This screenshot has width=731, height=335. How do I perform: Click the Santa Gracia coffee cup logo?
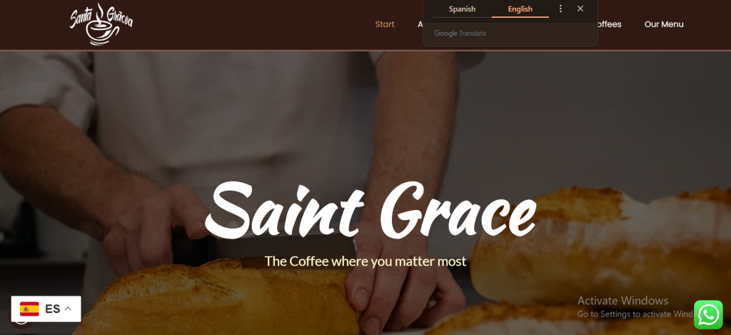point(101,24)
